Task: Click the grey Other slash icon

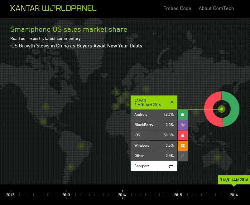Action: [183, 156]
